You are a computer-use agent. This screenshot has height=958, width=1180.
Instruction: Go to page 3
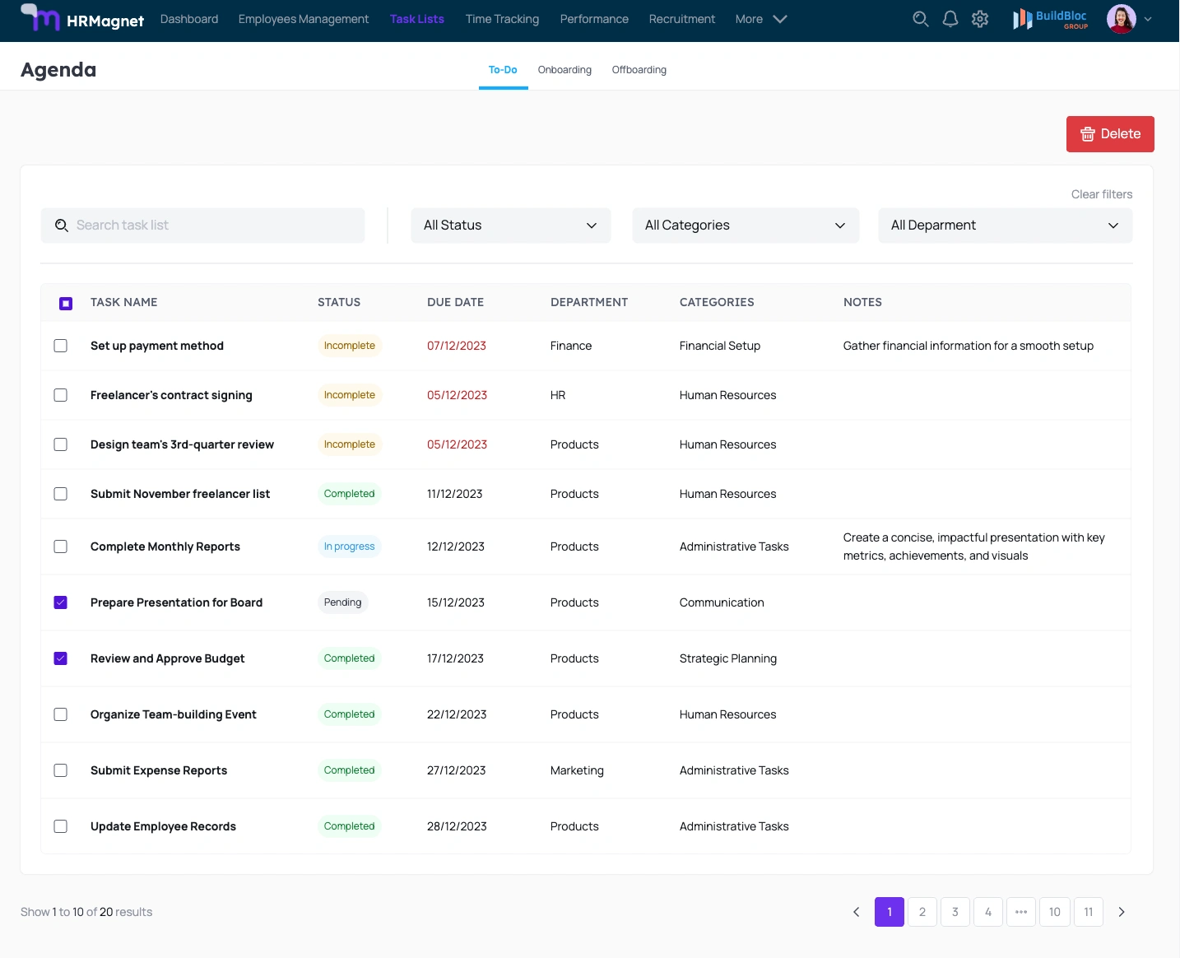pos(955,912)
